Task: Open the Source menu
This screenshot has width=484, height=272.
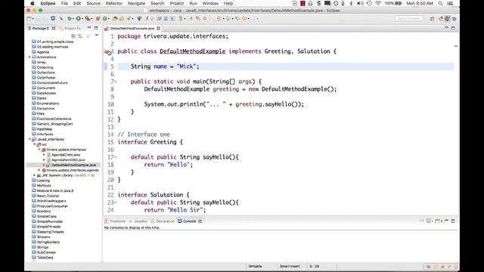Action: click(x=93, y=3)
